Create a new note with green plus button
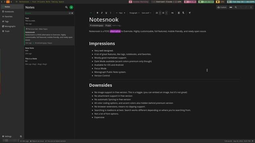255x143 pixels. (x=71, y=7)
